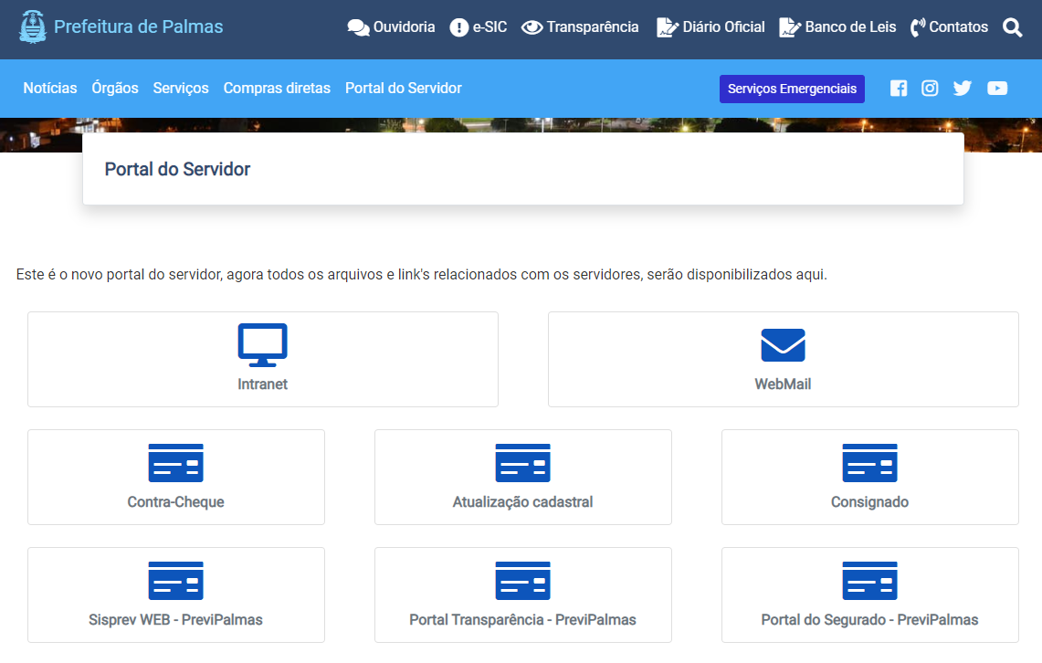
Task: Open the Twitter profile icon
Action: coord(963,89)
